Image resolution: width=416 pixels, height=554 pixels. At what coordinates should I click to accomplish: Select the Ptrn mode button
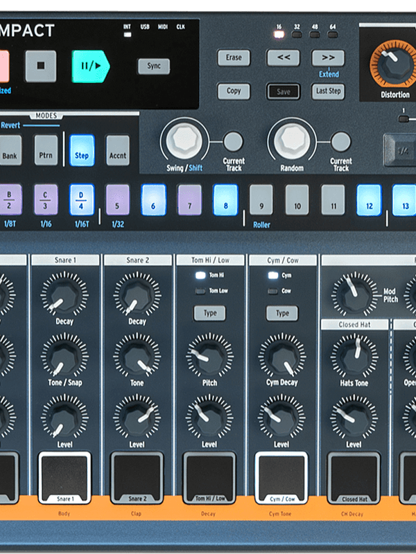tap(46, 150)
